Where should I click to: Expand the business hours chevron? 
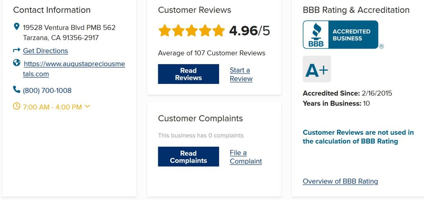[x=87, y=106]
